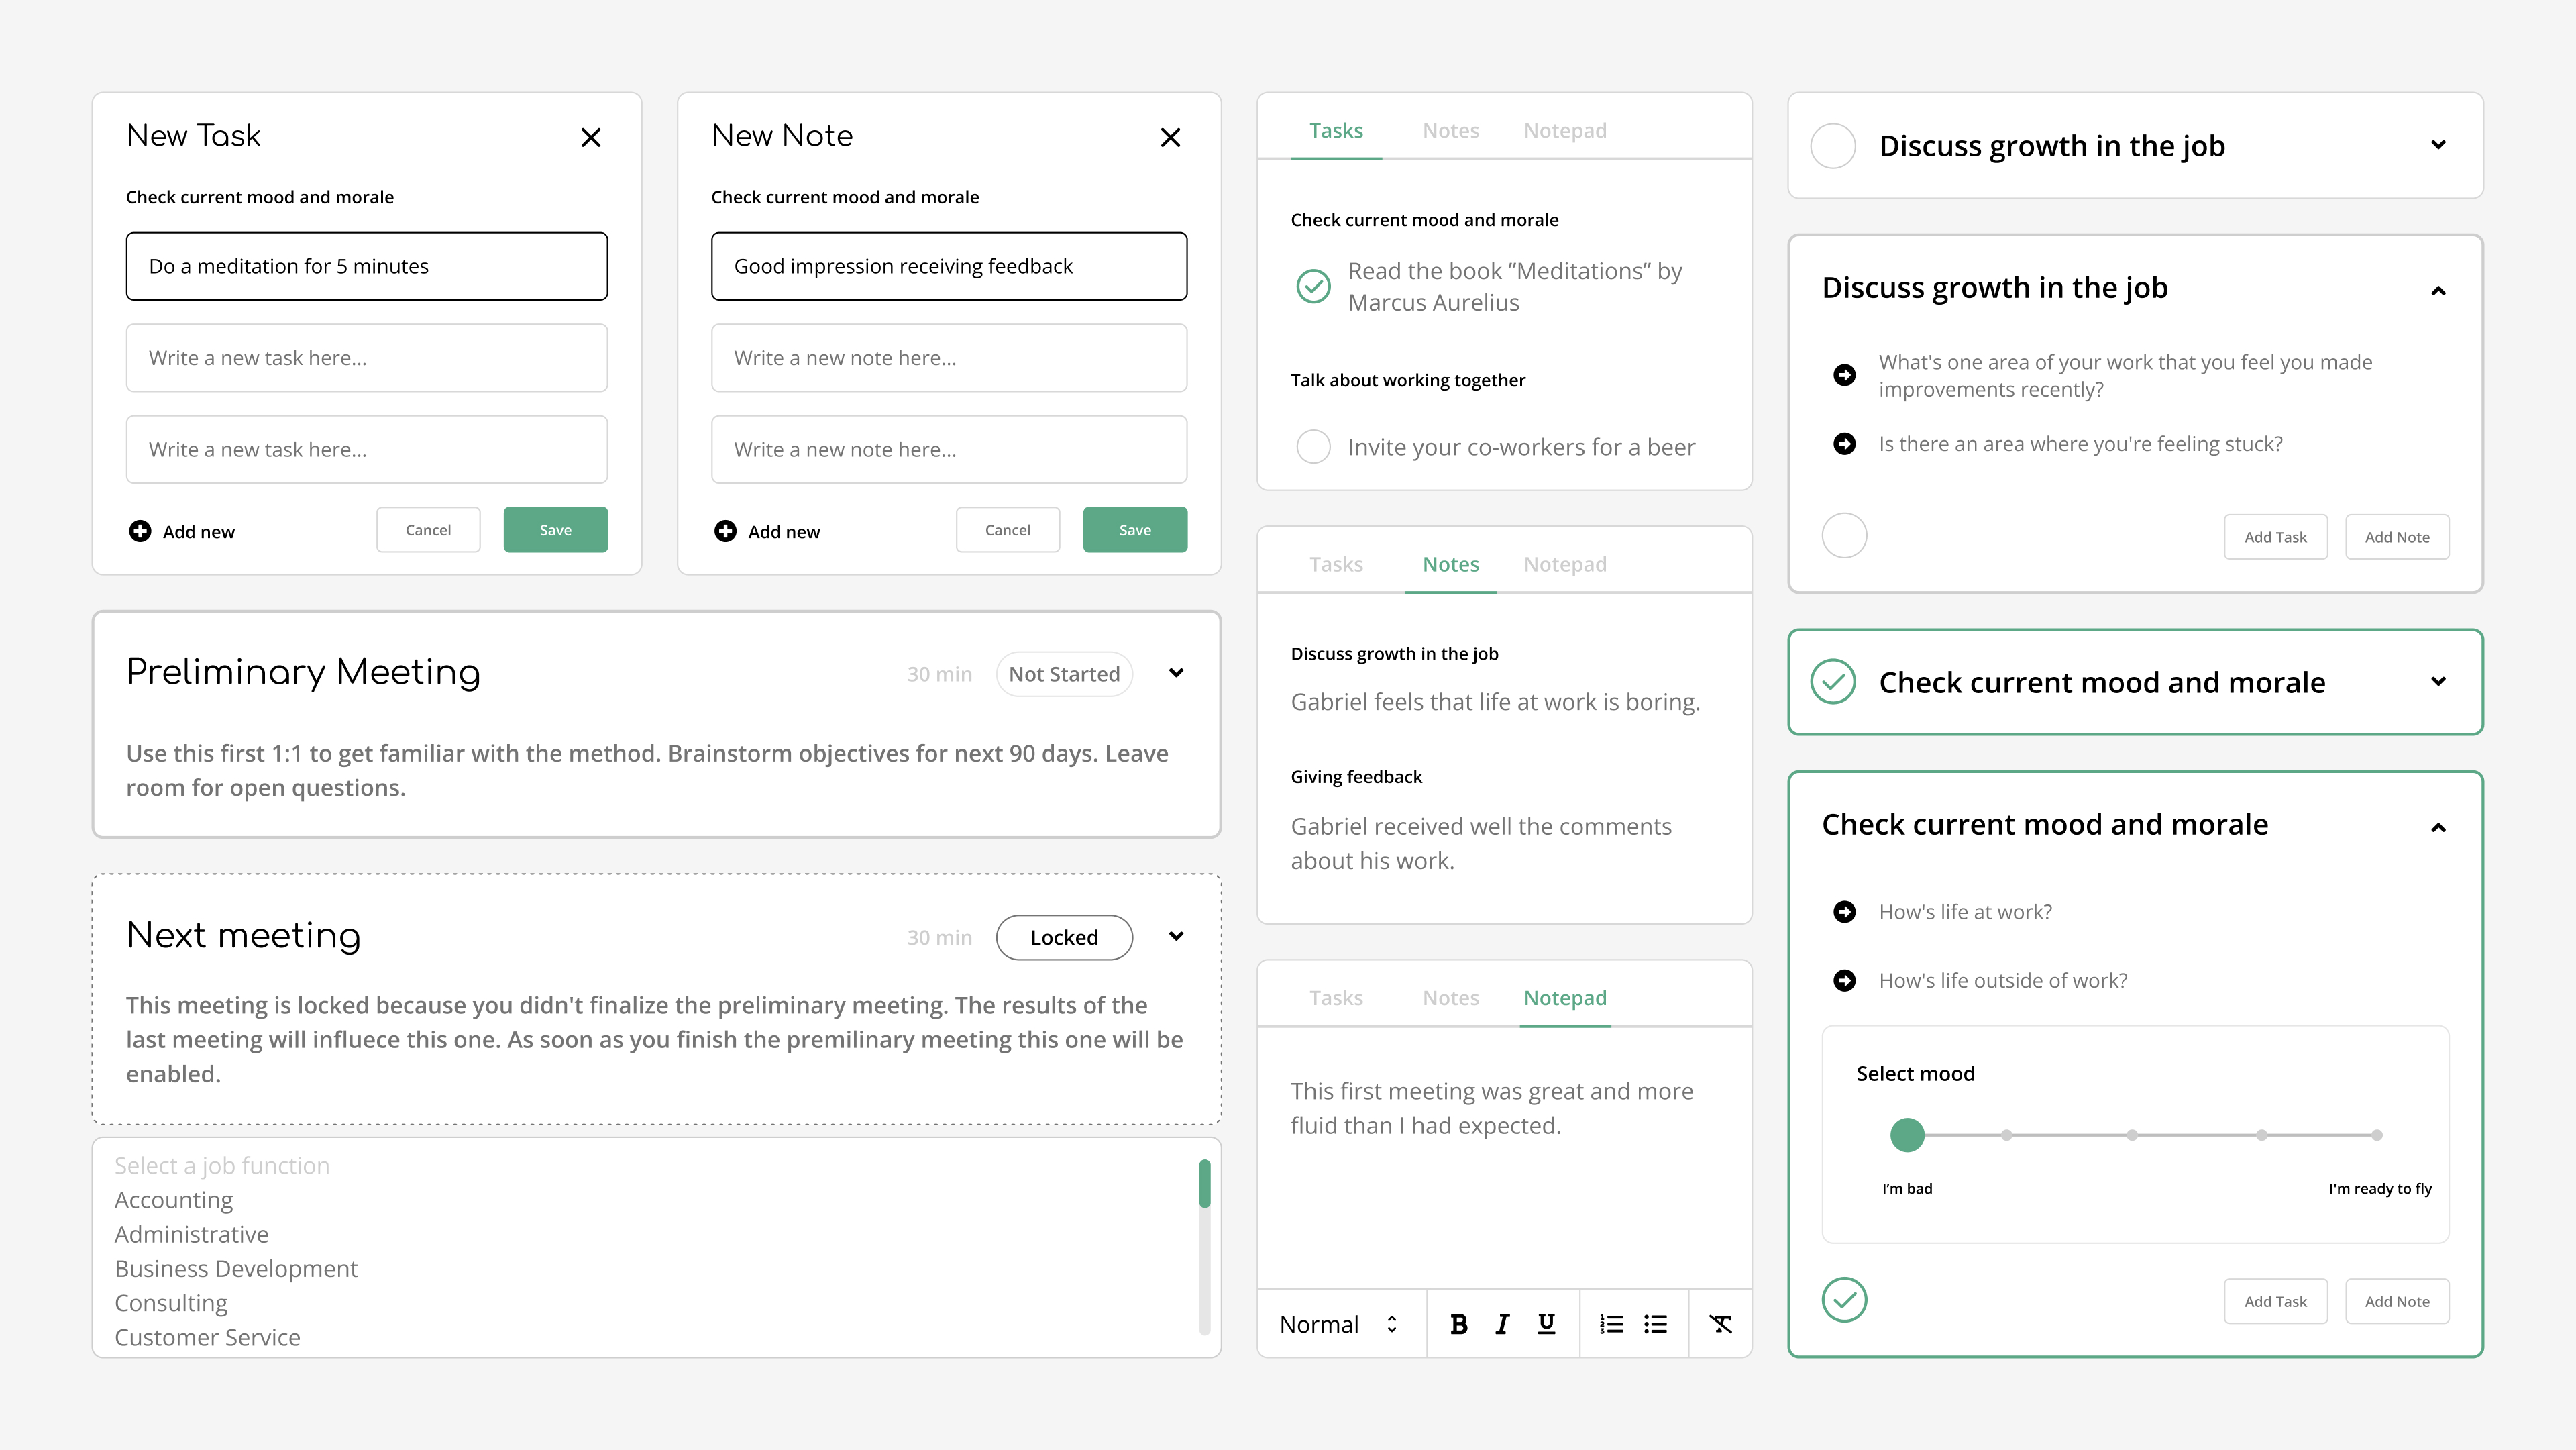Click the underline formatting icon

point(1546,1324)
